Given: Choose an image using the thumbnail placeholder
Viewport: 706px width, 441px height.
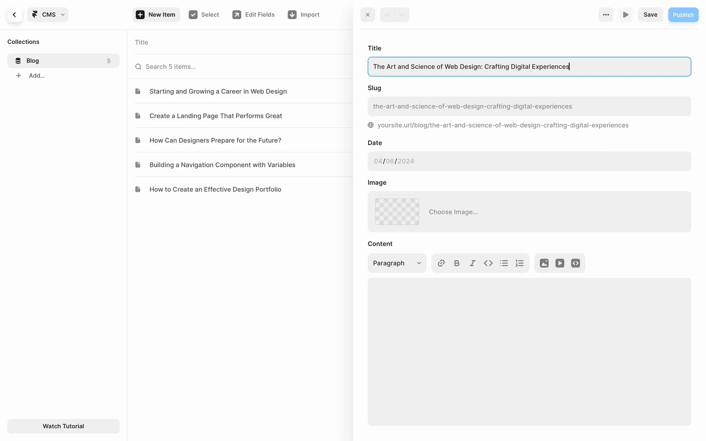Looking at the screenshot, I should click(397, 212).
